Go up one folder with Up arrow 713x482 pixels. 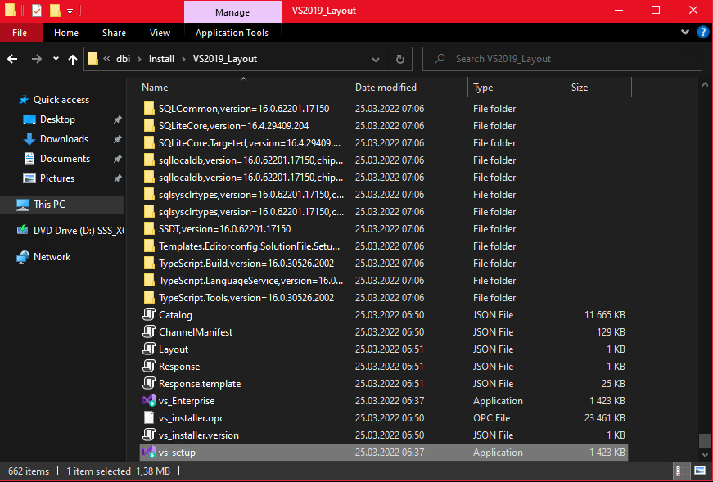73,59
